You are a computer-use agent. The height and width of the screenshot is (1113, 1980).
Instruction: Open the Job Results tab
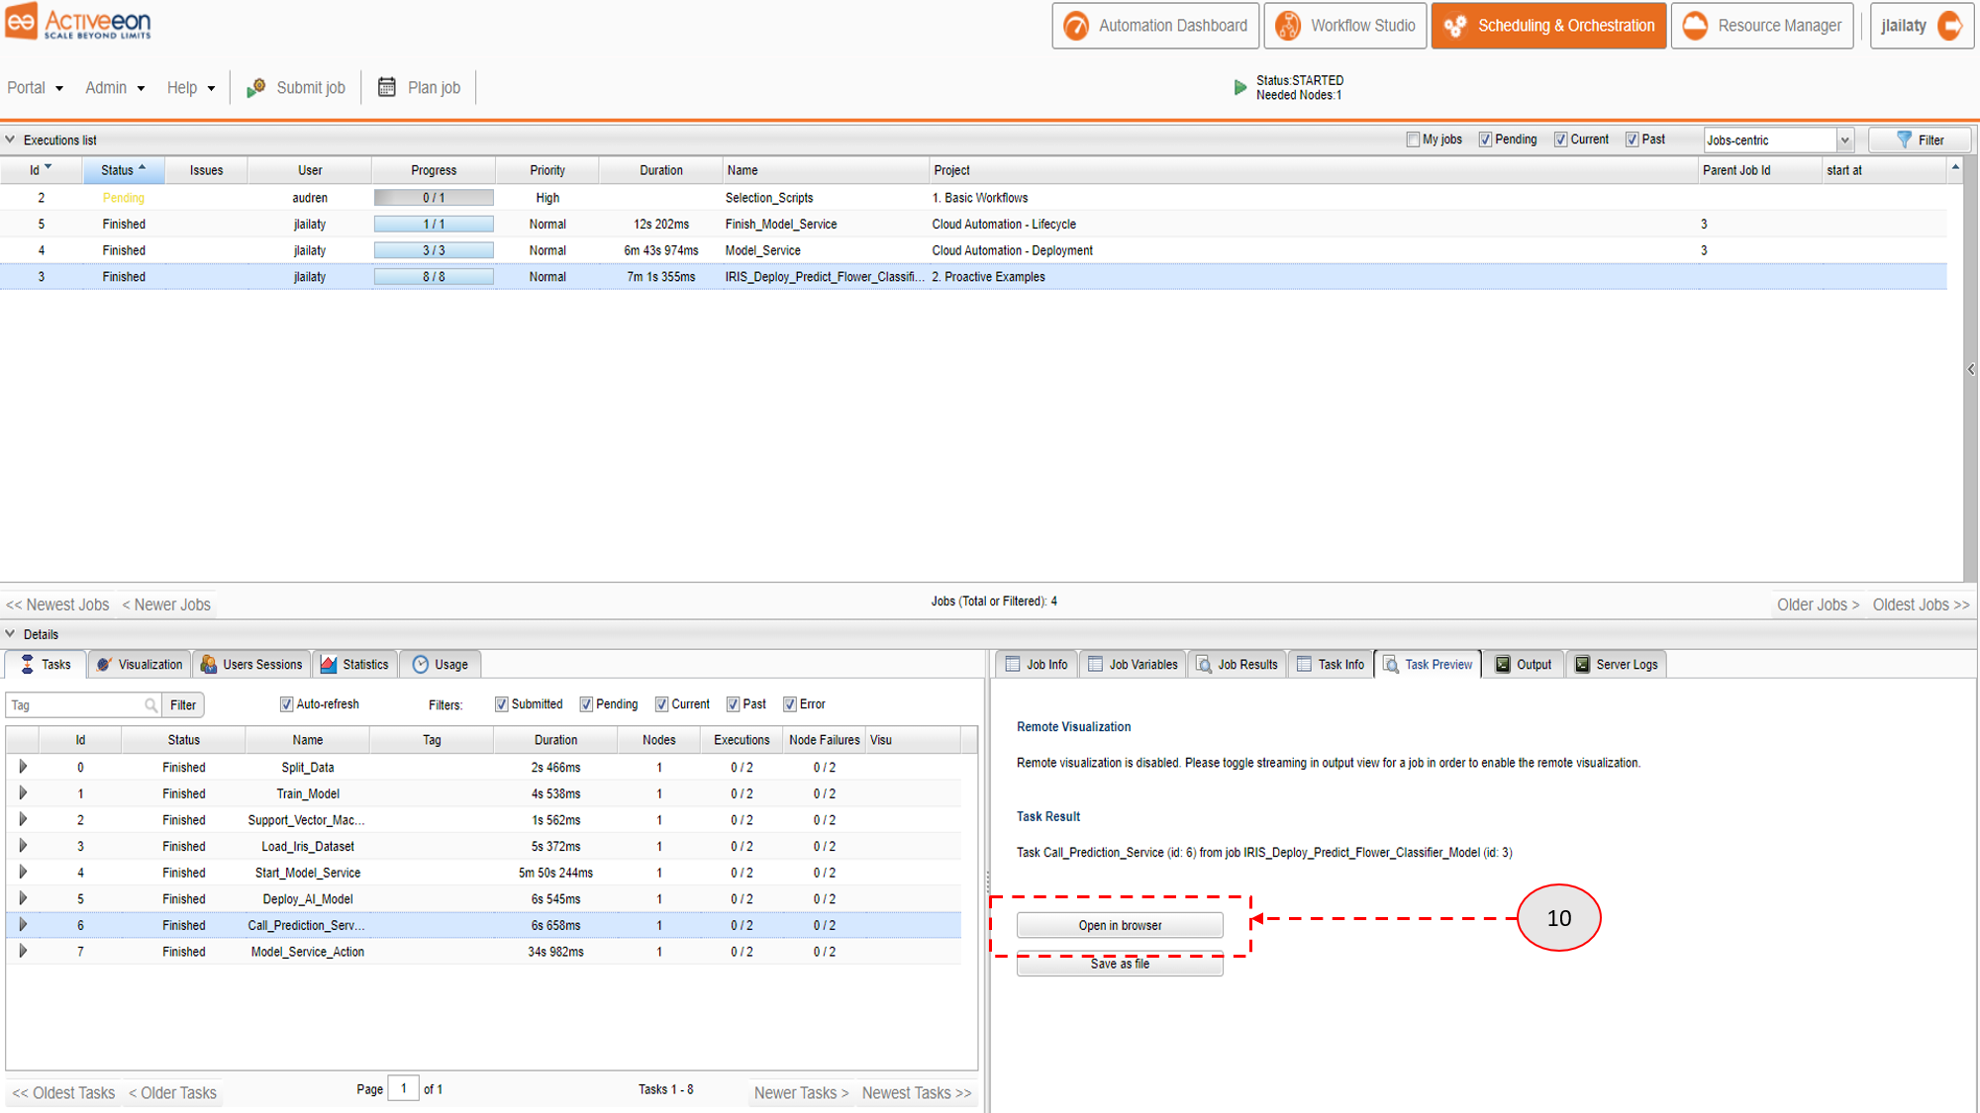click(1237, 664)
